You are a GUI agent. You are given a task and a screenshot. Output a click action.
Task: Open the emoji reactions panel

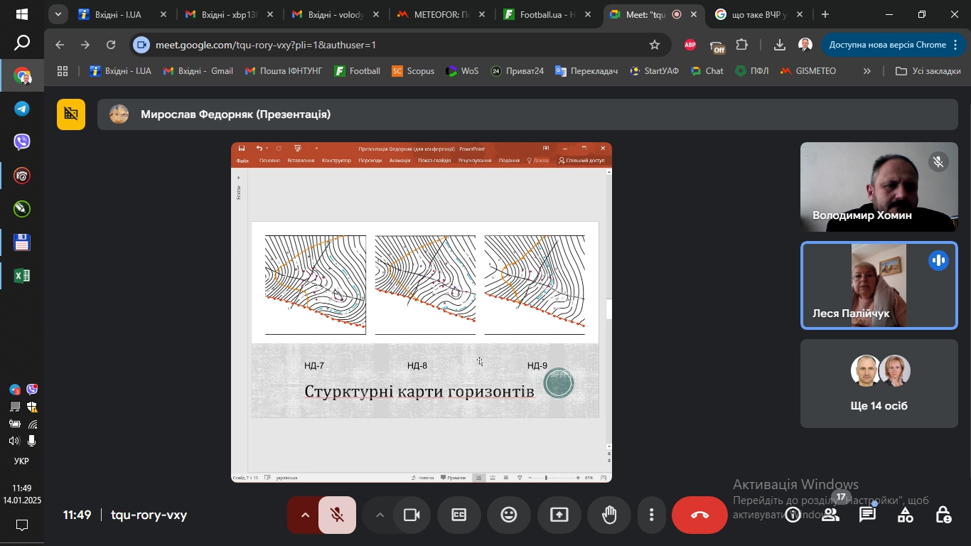point(509,515)
